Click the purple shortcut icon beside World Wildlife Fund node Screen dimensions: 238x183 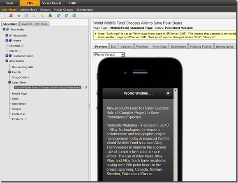coord(86,87)
